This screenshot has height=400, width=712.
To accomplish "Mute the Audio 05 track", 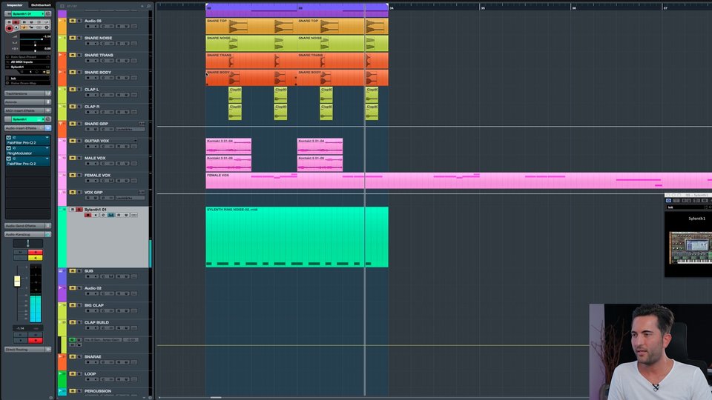I will point(72,21).
